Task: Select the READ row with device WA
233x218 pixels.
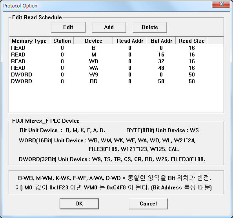Action: click(116, 68)
